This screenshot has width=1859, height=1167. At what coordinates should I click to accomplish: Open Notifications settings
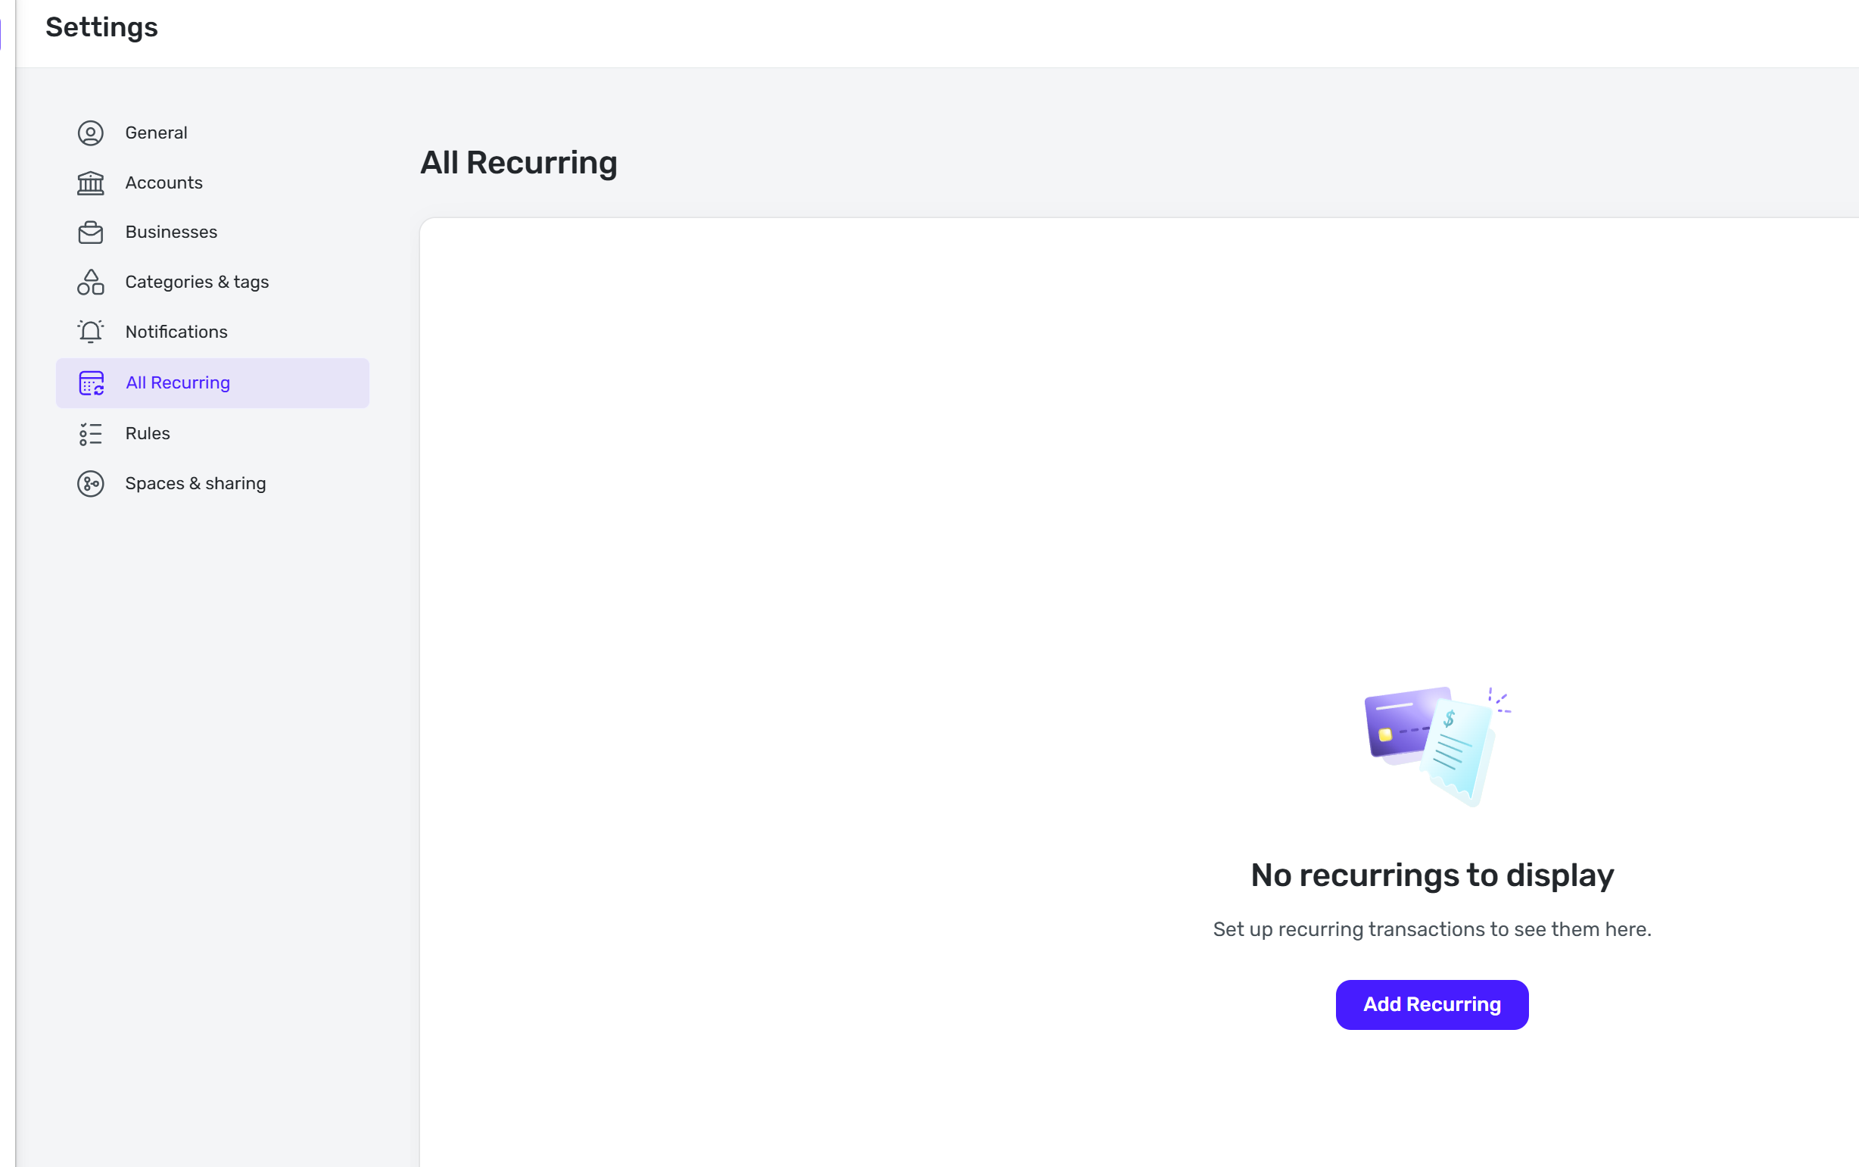[176, 332]
